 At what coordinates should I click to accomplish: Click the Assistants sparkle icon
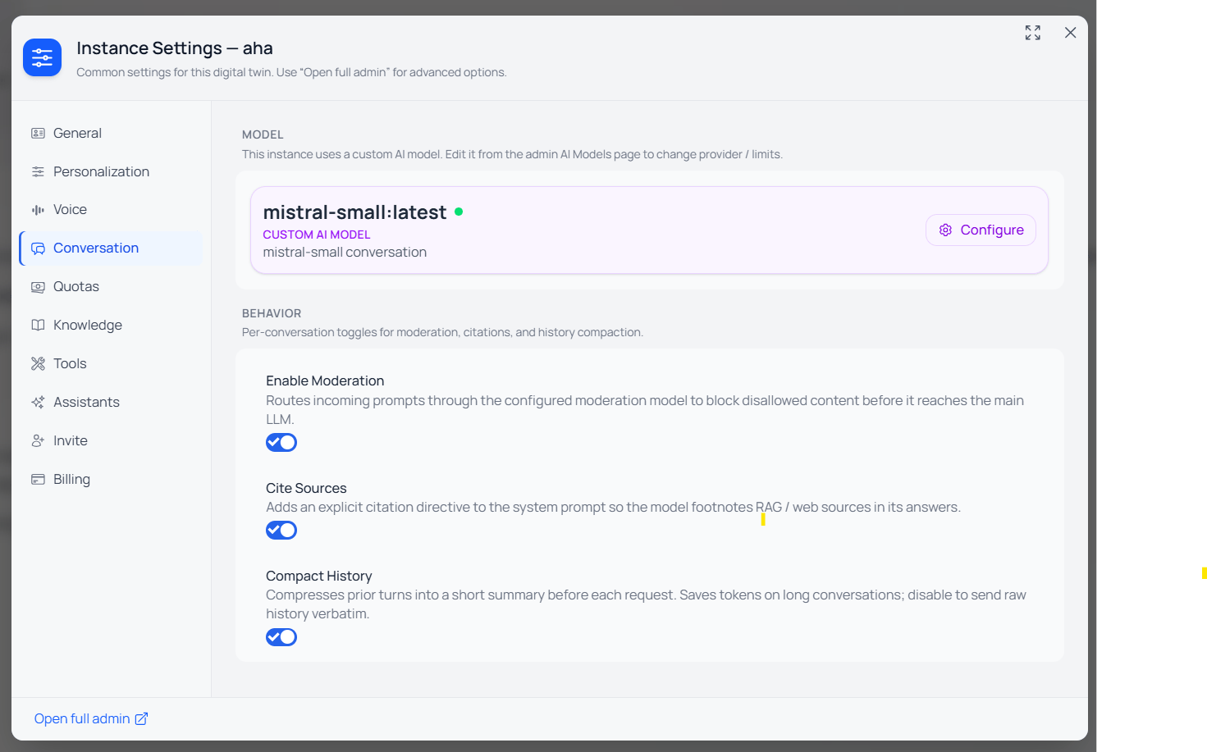click(38, 402)
